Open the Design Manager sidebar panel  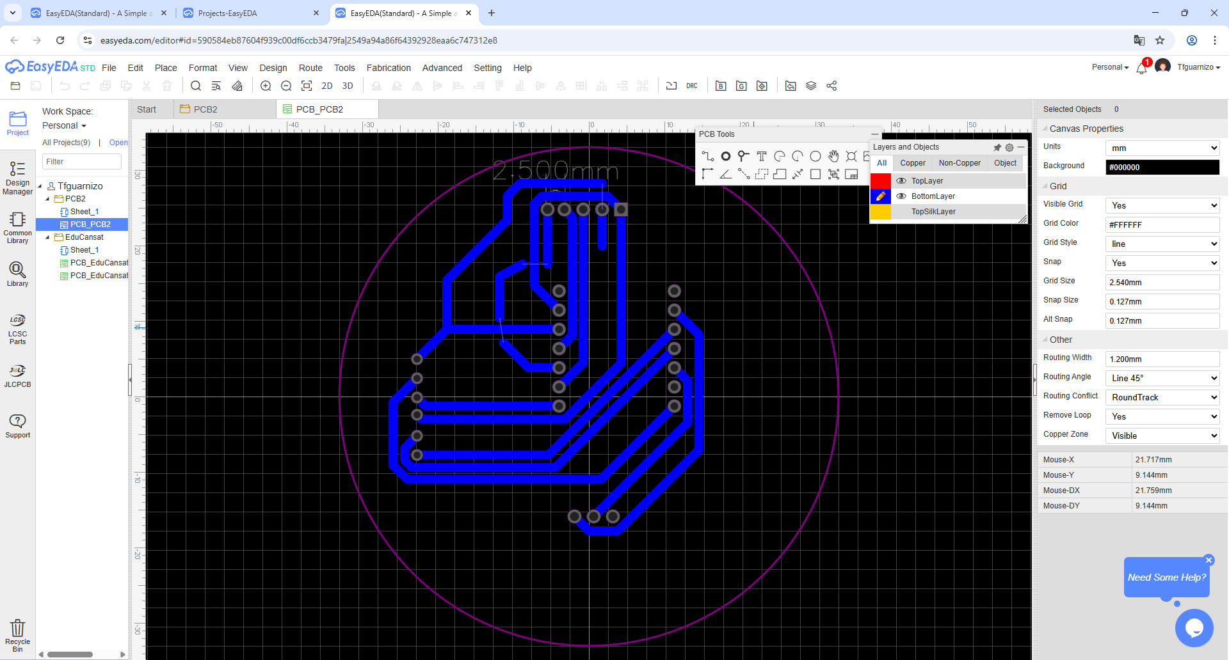click(17, 178)
